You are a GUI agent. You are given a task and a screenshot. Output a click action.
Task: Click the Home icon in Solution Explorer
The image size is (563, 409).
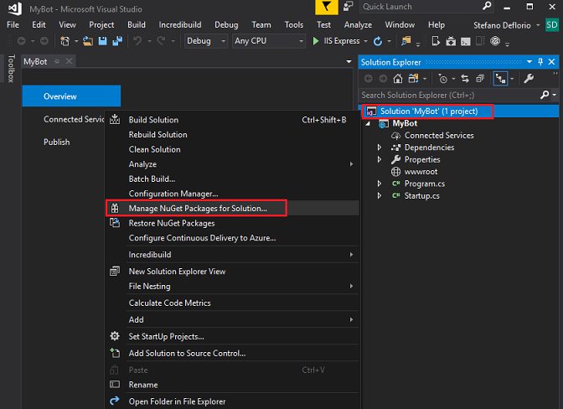click(398, 79)
